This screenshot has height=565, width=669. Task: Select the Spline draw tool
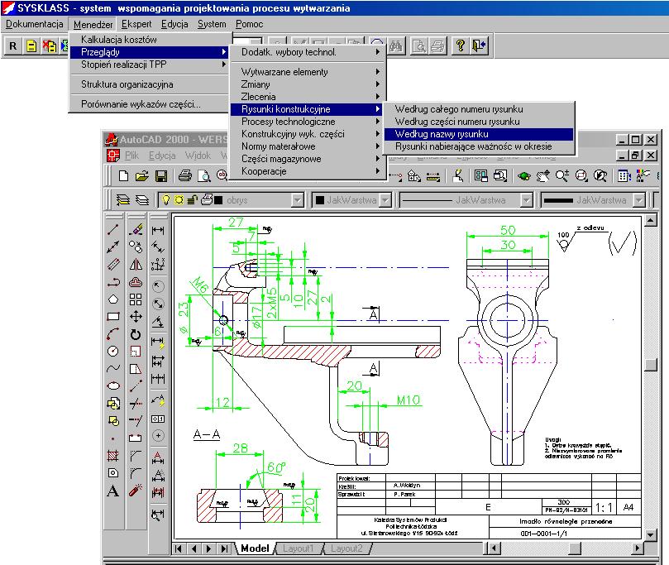pos(113,368)
